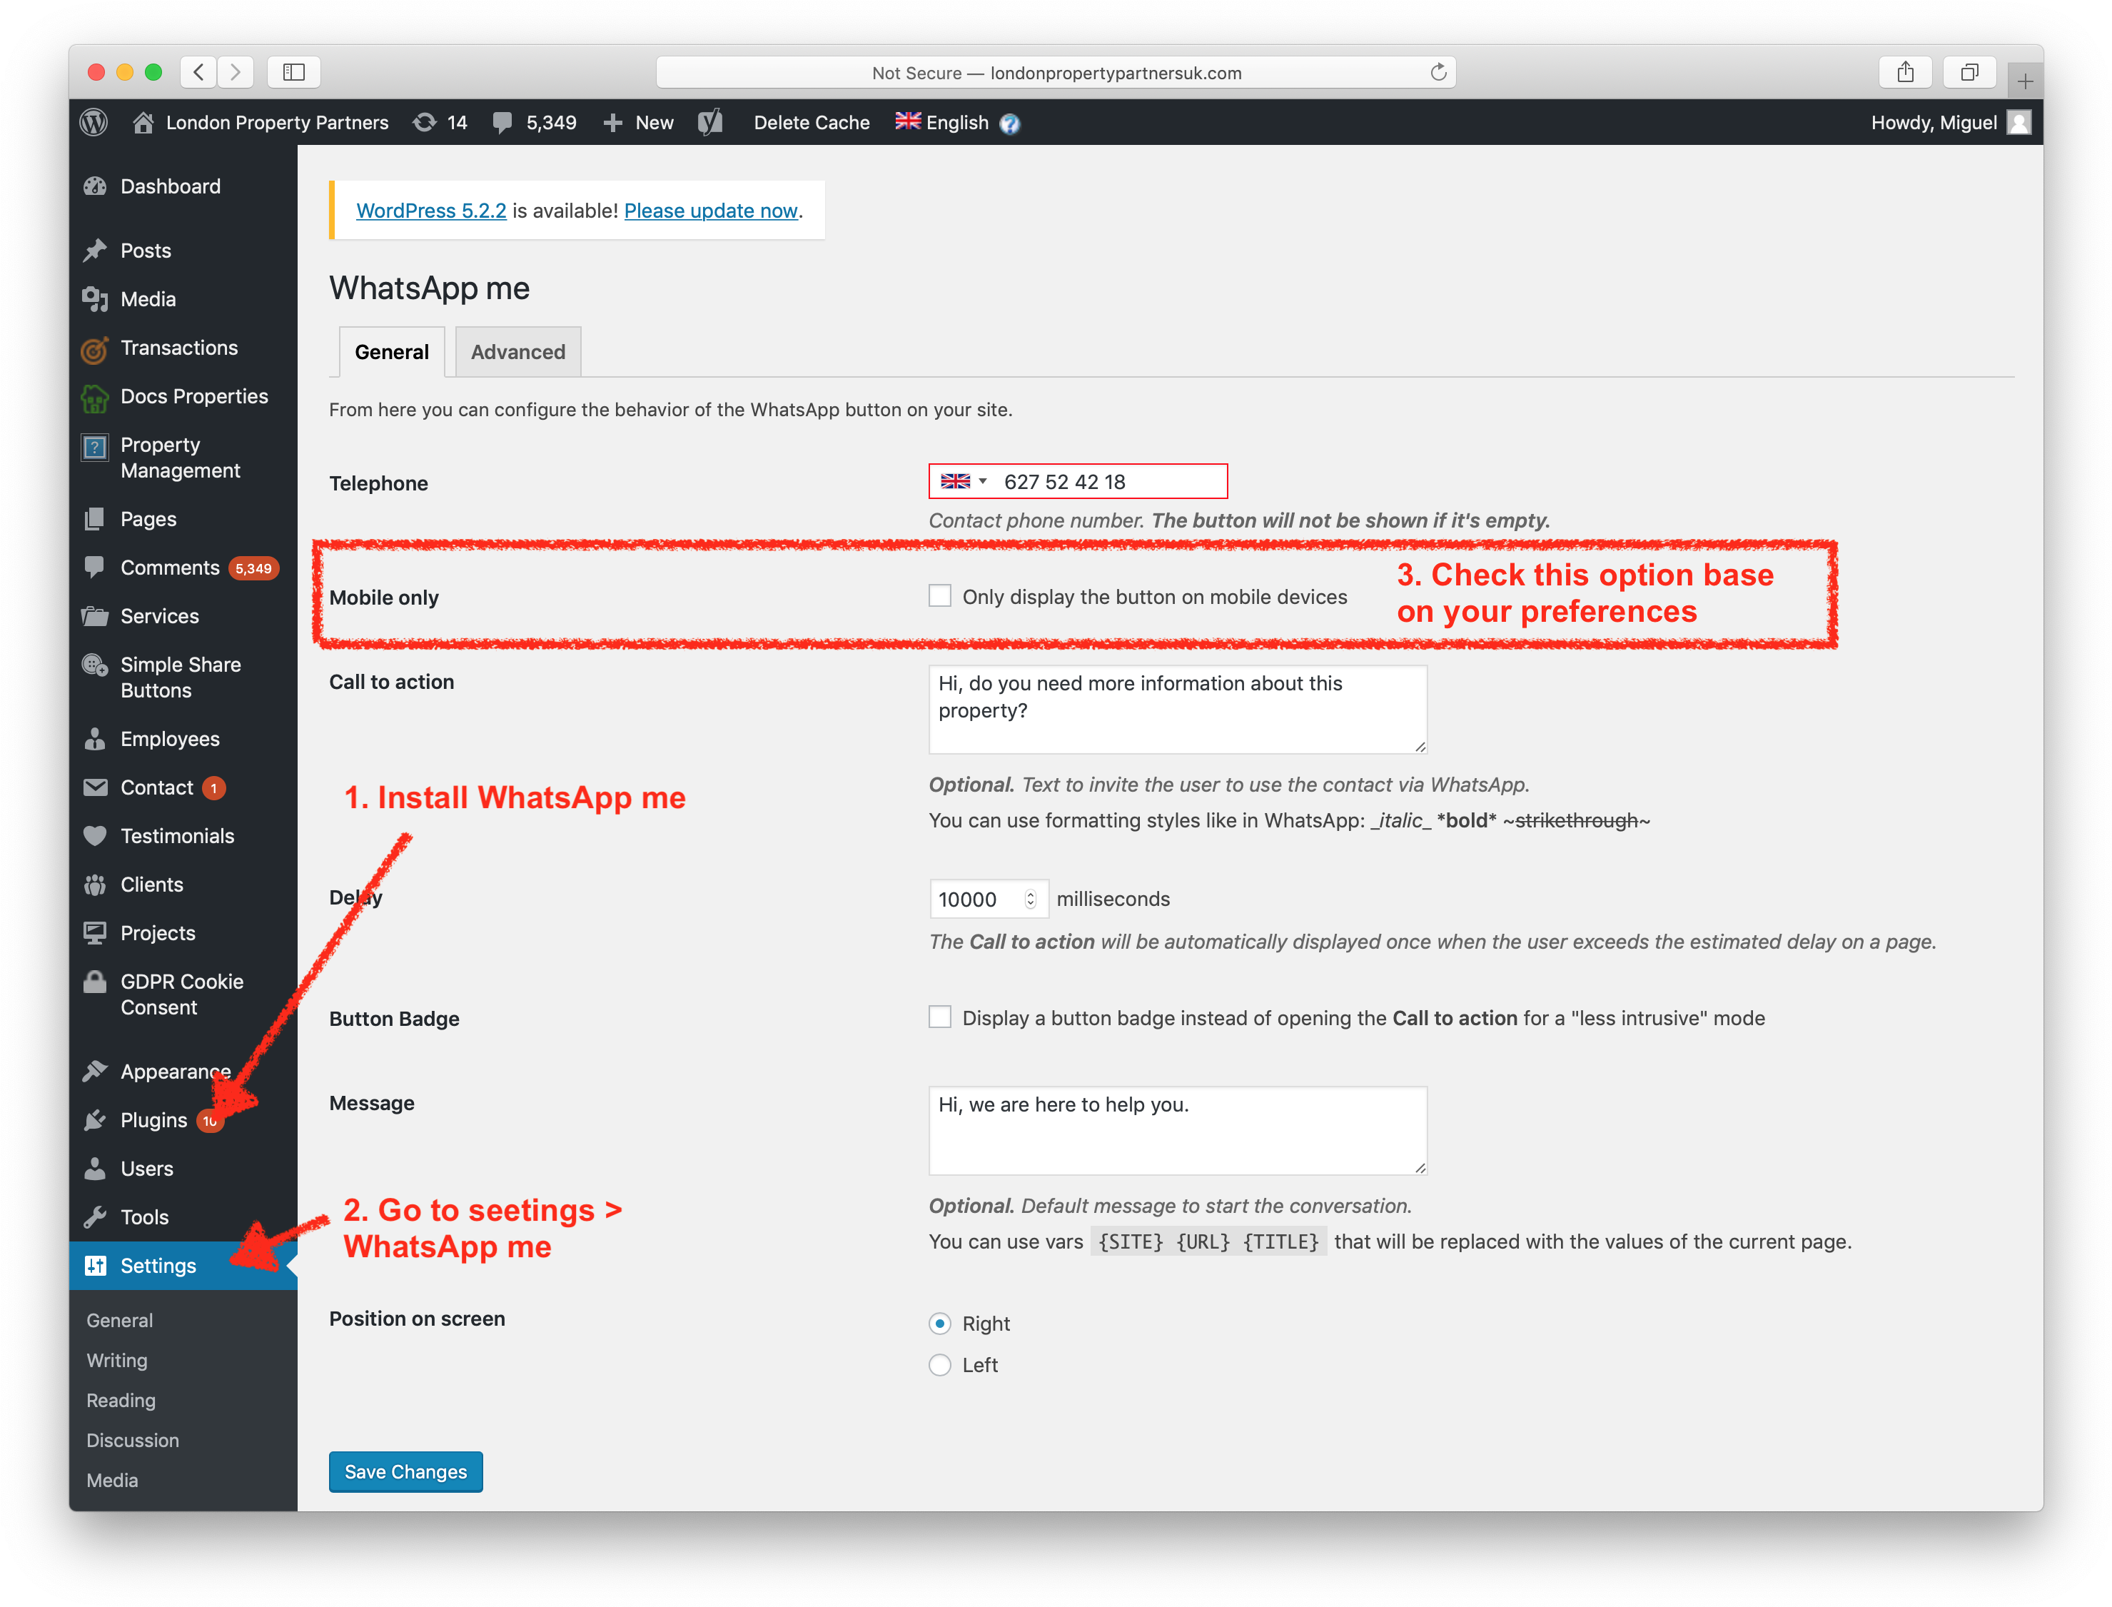Open the Plugins menu item
This screenshot has width=2112, height=1607.
pyautogui.click(x=152, y=1119)
